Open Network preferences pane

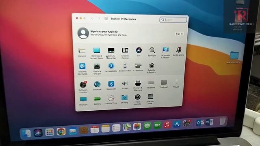tap(97, 84)
